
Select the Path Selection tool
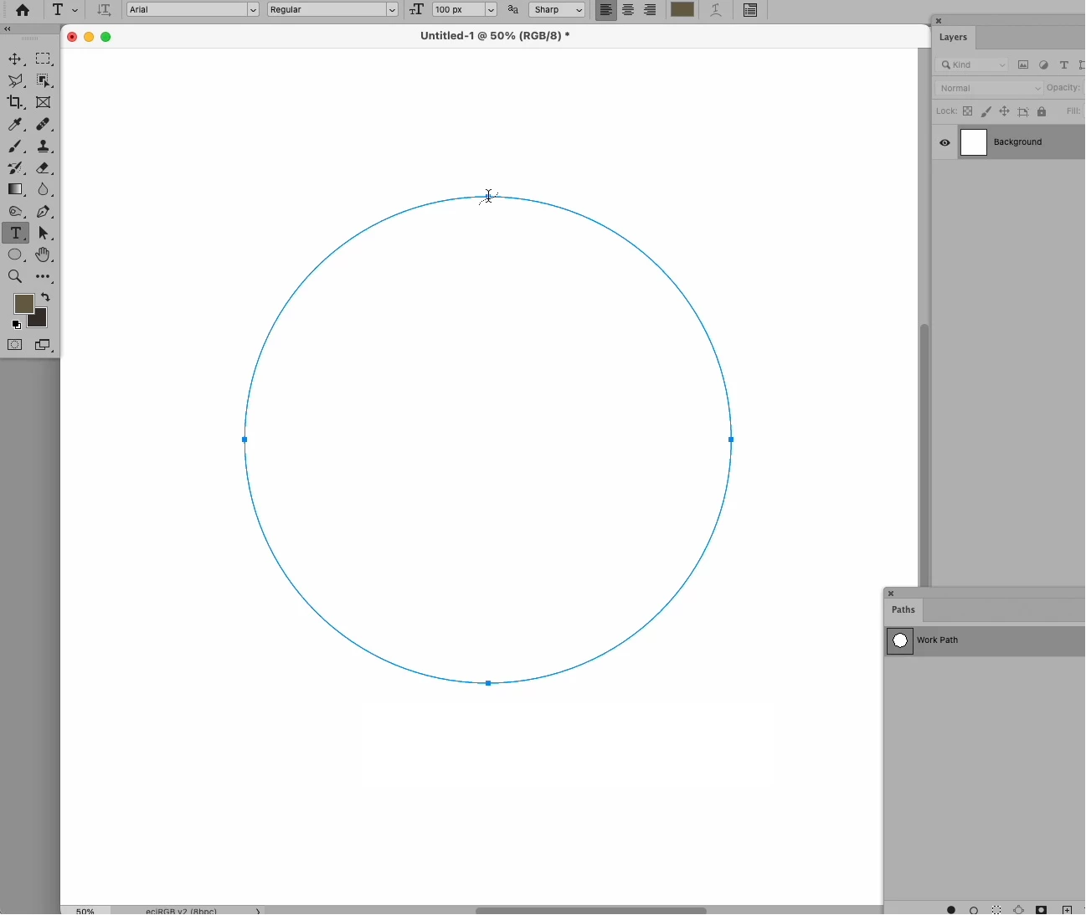[x=44, y=234]
